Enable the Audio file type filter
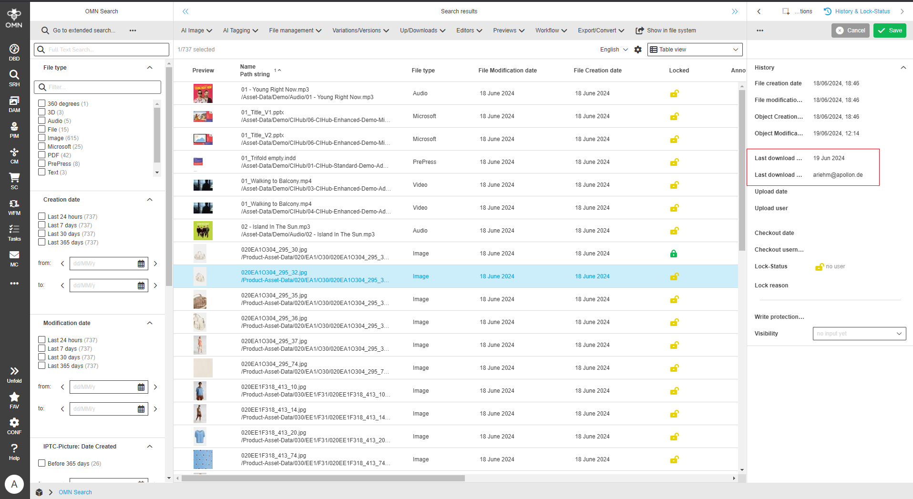913x499 pixels. point(41,121)
